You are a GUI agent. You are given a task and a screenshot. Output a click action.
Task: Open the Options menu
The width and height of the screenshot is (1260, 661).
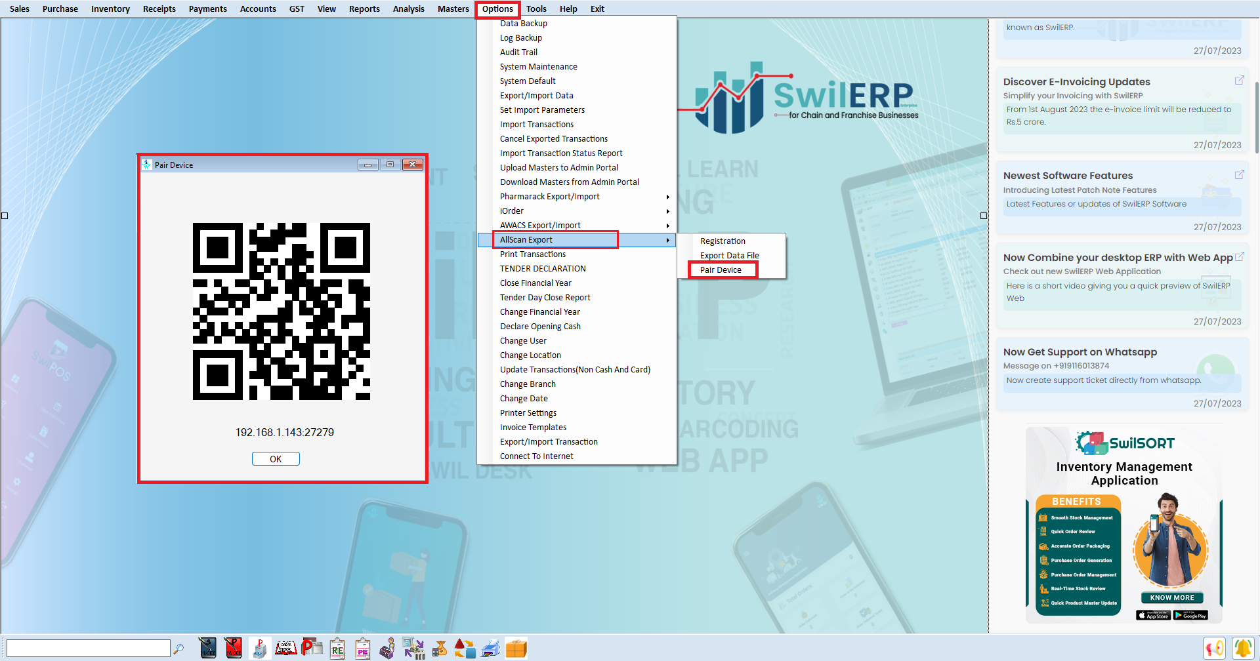point(497,9)
